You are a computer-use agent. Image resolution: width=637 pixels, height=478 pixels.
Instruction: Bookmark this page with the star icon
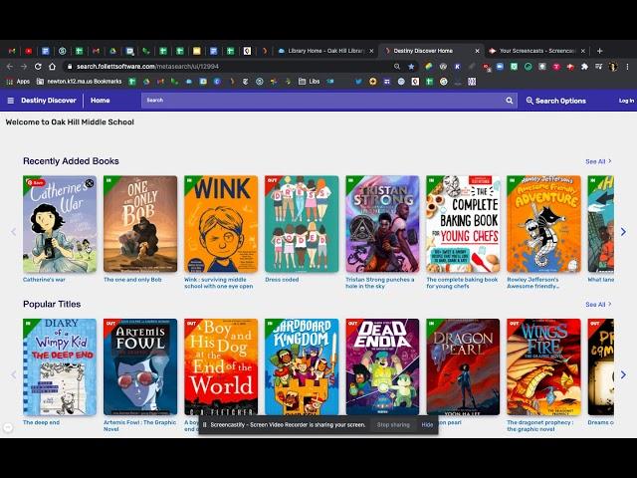(x=411, y=67)
